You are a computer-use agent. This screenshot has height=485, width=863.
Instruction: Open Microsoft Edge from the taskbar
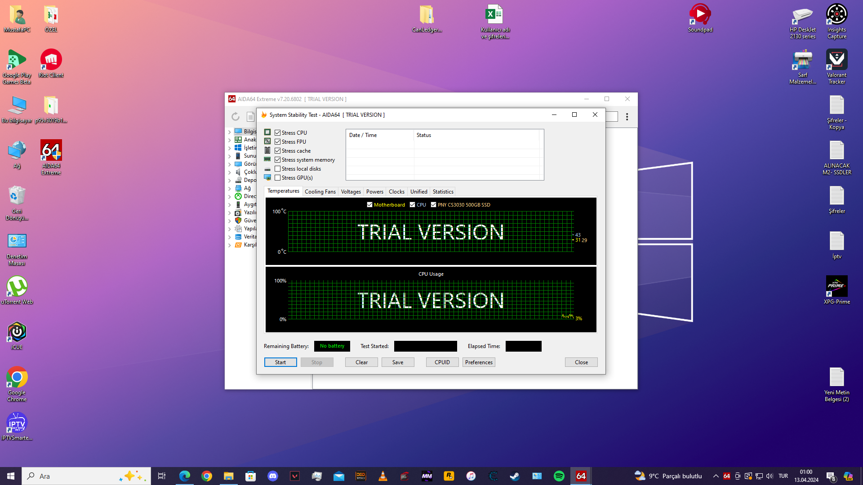185,476
